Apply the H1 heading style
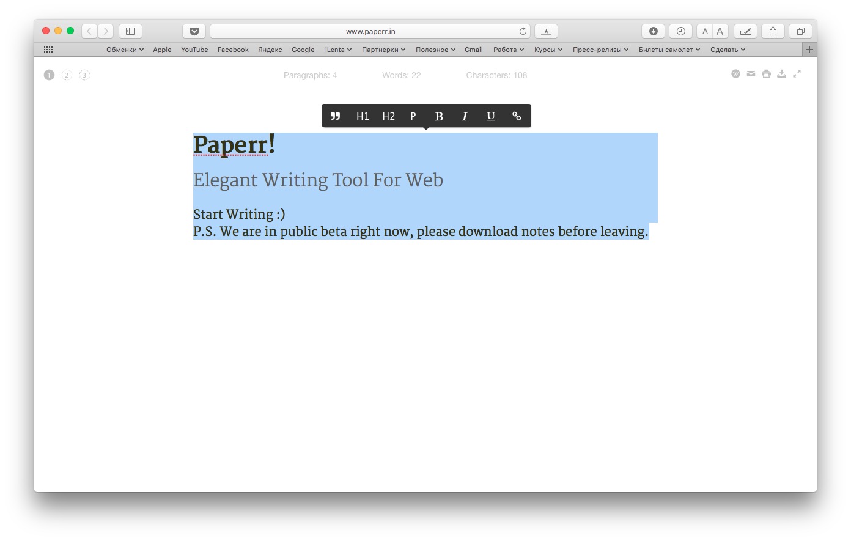The width and height of the screenshot is (851, 541). click(363, 116)
